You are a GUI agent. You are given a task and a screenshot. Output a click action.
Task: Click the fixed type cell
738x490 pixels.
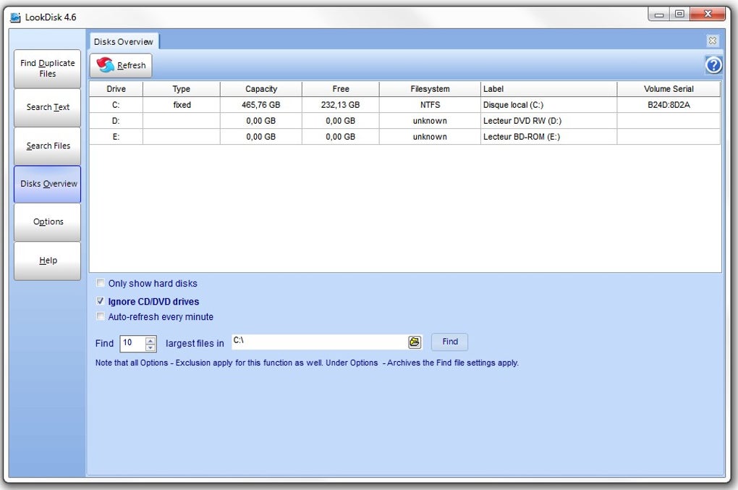[x=182, y=105]
